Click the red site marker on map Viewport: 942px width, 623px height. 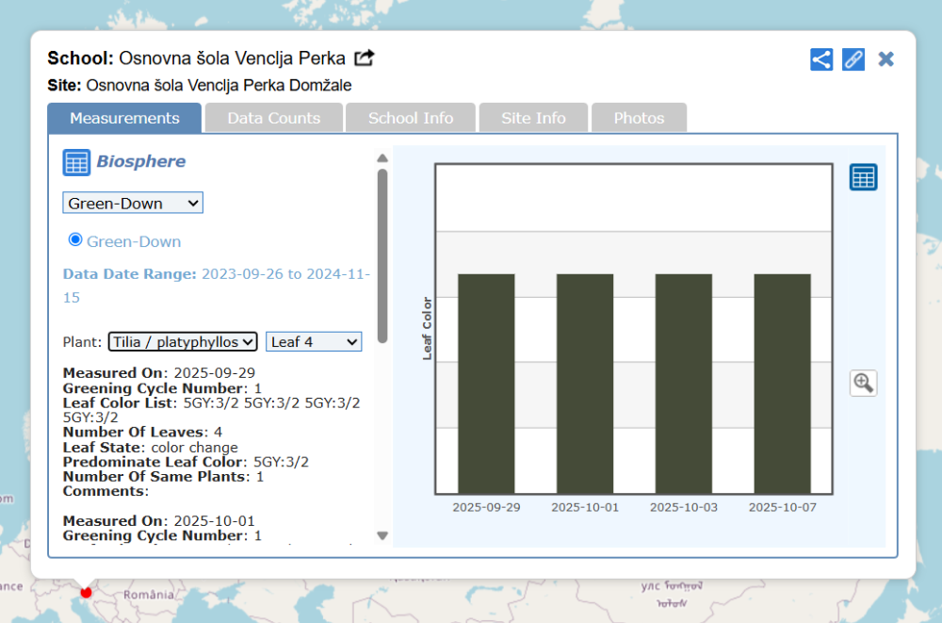86,592
